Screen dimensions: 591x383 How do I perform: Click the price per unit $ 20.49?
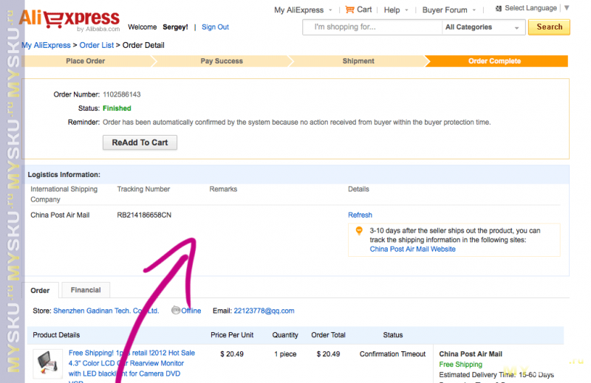click(232, 354)
